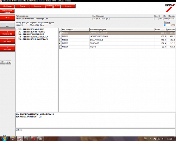Image resolution: width=176 pixels, height=141 pixels.
Task: Click the second small icon beside the scale icon
Action: tap(8, 62)
